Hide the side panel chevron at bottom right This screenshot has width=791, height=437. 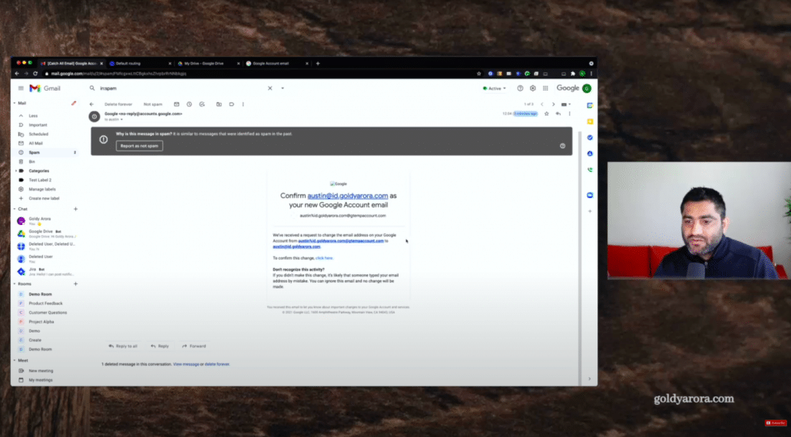(589, 379)
